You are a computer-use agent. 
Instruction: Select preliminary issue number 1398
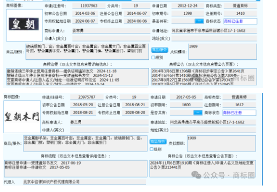pyautogui.click(x=187, y=13)
